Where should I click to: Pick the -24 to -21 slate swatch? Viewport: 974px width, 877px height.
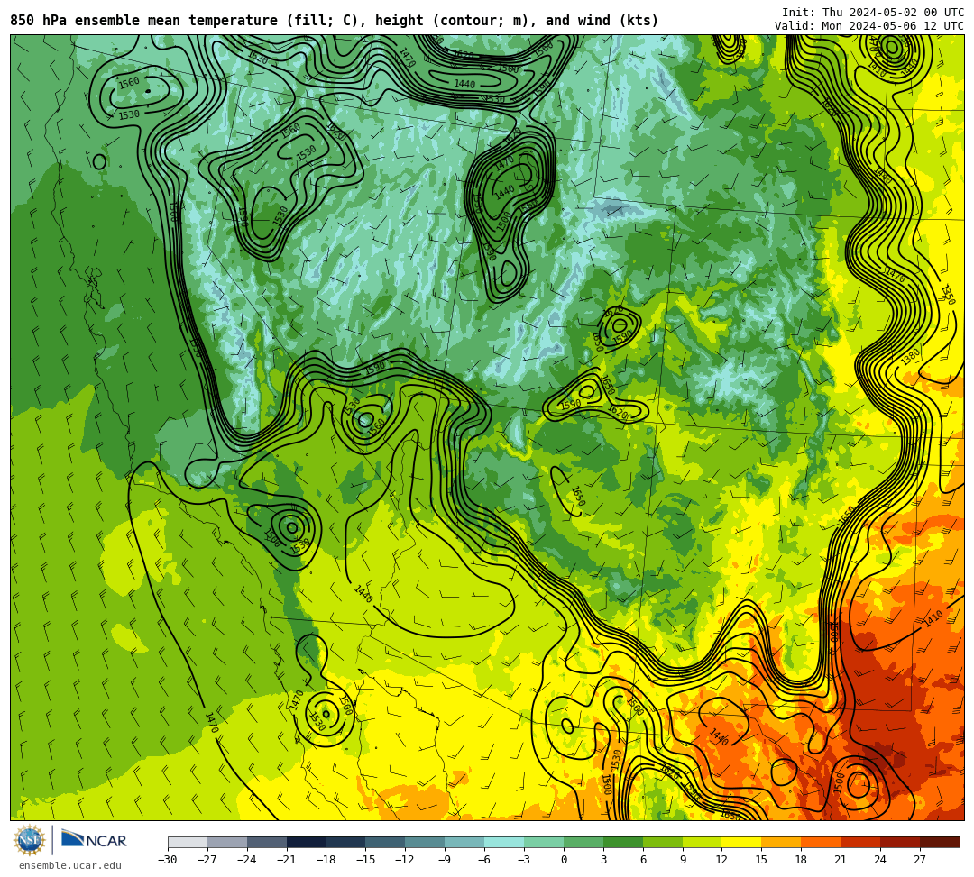coord(267,842)
